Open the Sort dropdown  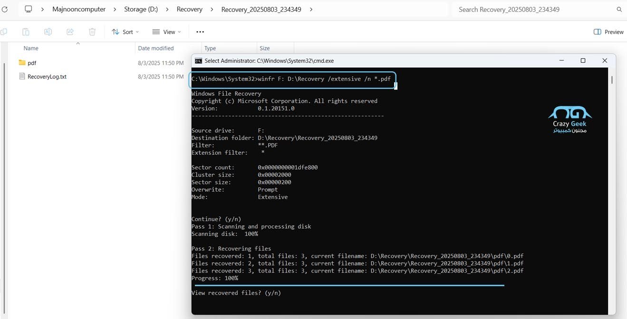(125, 32)
